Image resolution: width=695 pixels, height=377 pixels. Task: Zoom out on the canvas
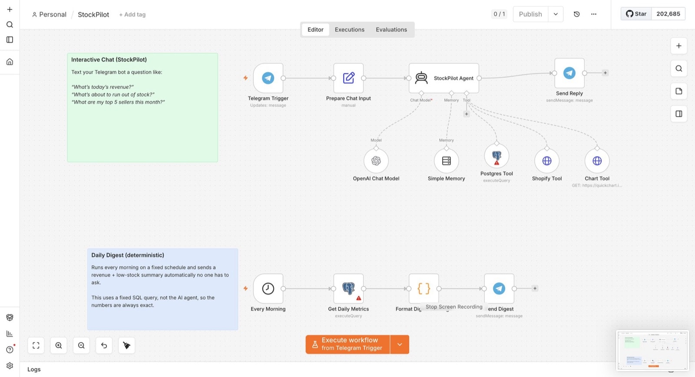tap(81, 345)
